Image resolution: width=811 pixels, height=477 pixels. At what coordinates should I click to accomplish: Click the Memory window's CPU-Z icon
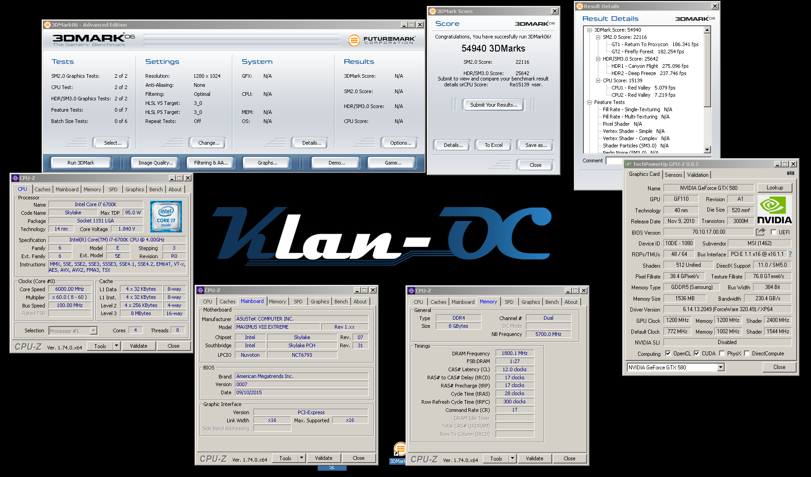[411, 291]
